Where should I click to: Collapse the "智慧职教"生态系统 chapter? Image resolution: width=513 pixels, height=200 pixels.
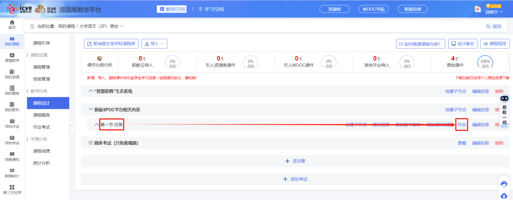point(91,91)
